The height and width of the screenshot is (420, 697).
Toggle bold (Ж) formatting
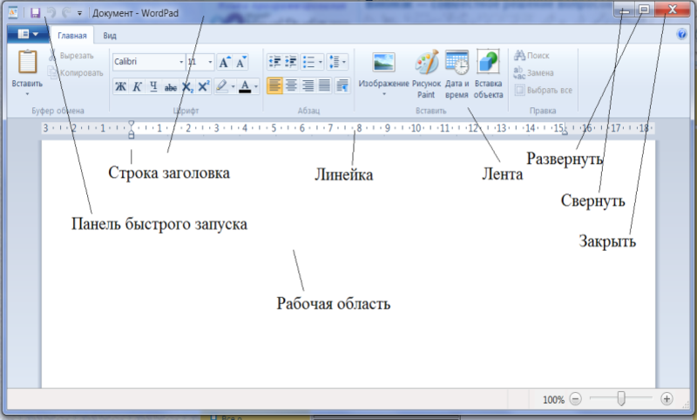[121, 85]
